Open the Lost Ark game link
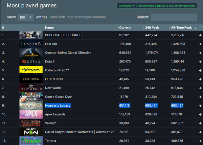This screenshot has width=203, height=145. tap(51, 44)
